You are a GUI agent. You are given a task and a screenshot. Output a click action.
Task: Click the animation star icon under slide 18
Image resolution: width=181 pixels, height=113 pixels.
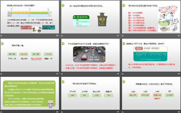[123, 111]
